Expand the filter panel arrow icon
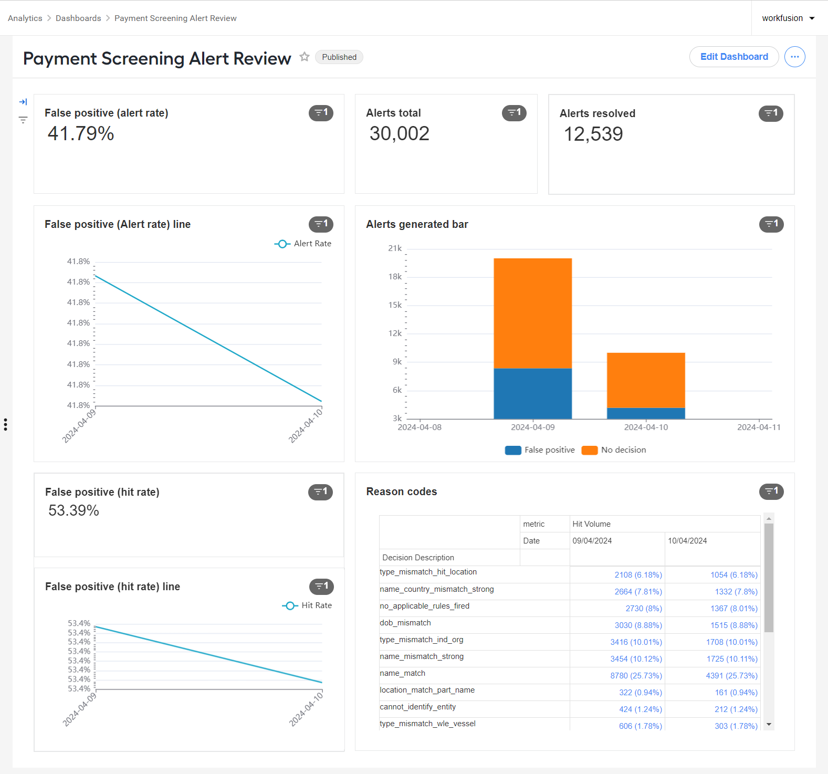 [x=23, y=102]
